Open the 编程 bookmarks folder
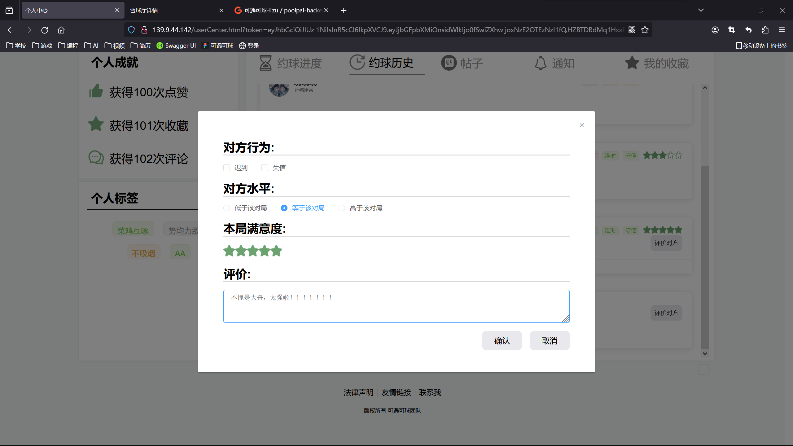Screen dimensions: 793x446 68,46
